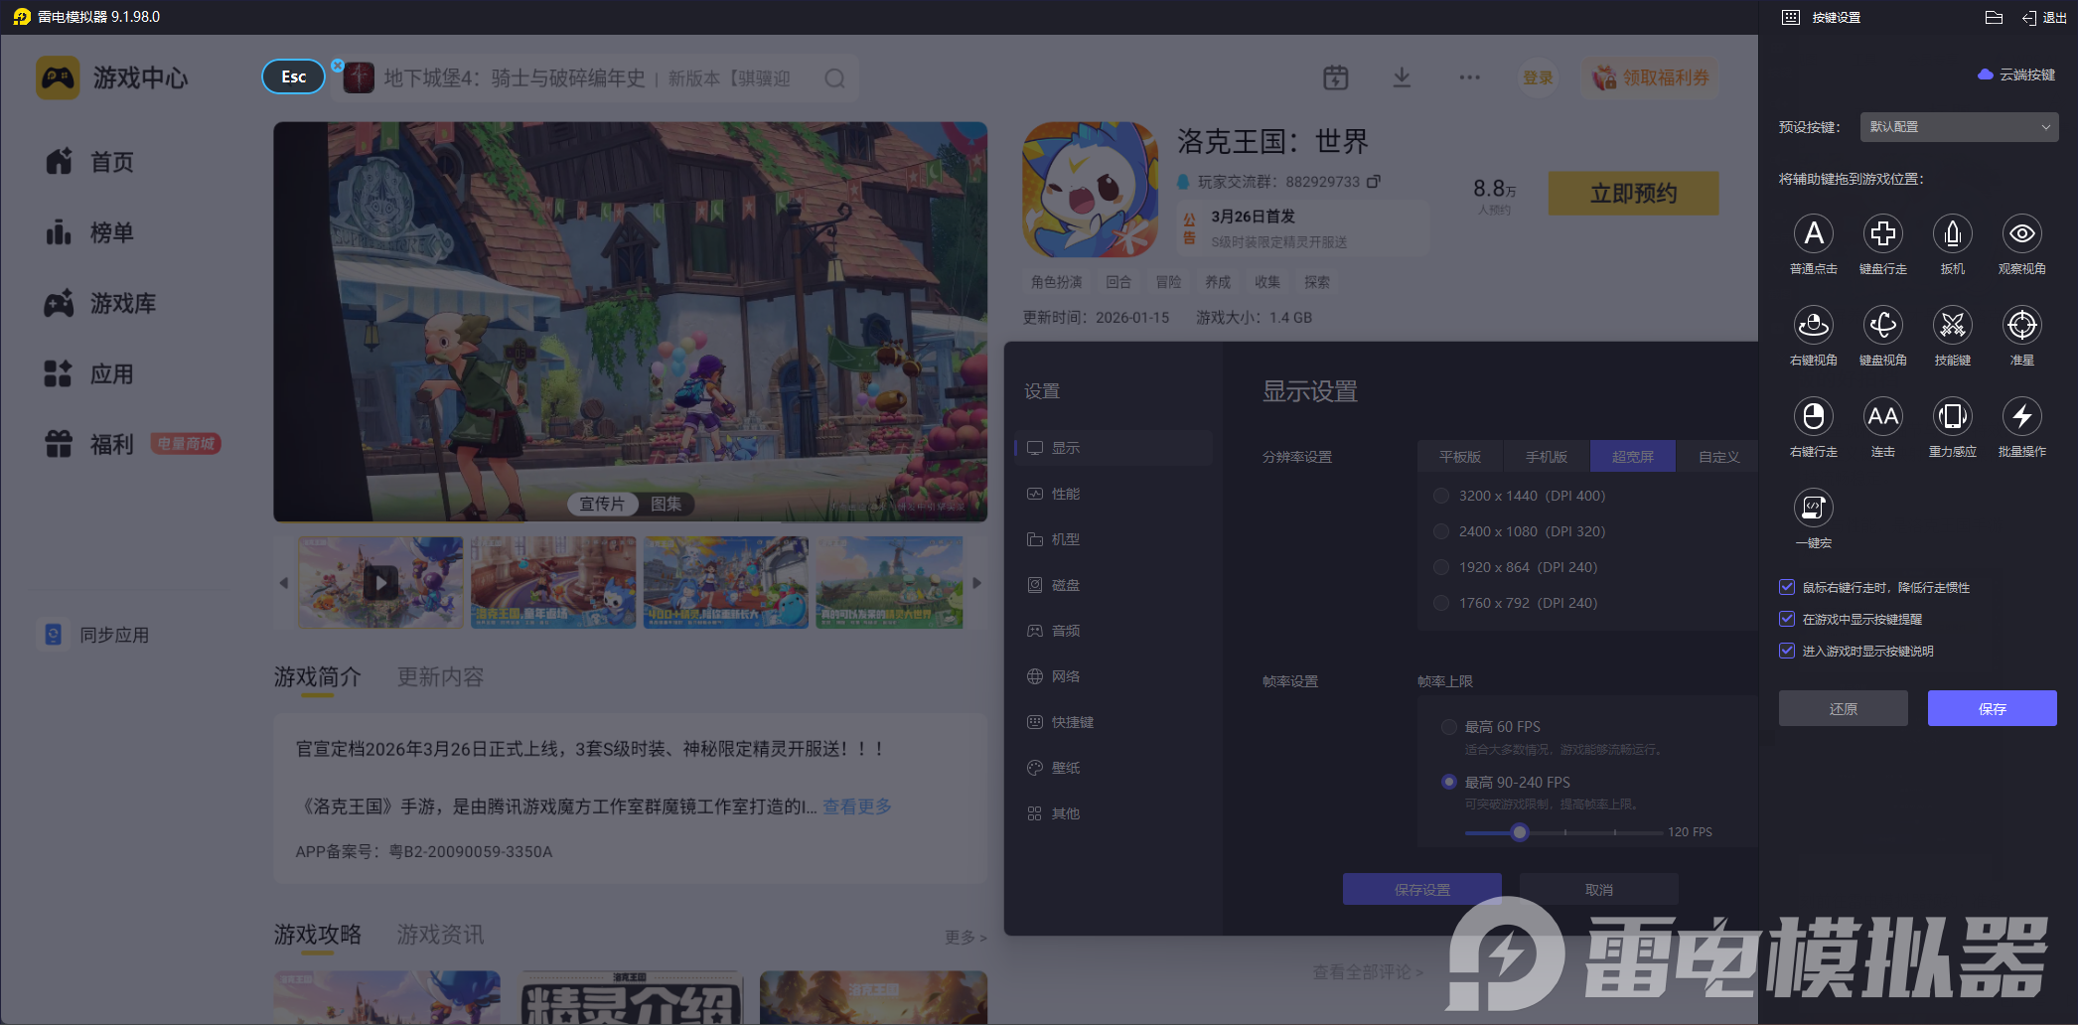Select the 观察视角 eye view icon
This screenshot has height=1025, width=2078.
(2021, 234)
